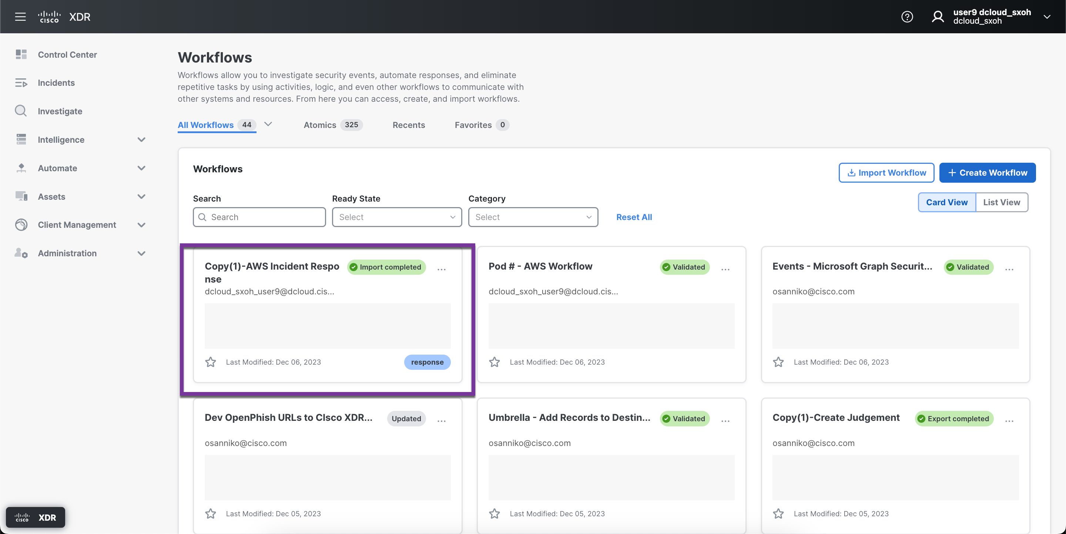Open options for Dev OpenPhish URLs card
Viewport: 1066px width, 534px height.
(442, 421)
